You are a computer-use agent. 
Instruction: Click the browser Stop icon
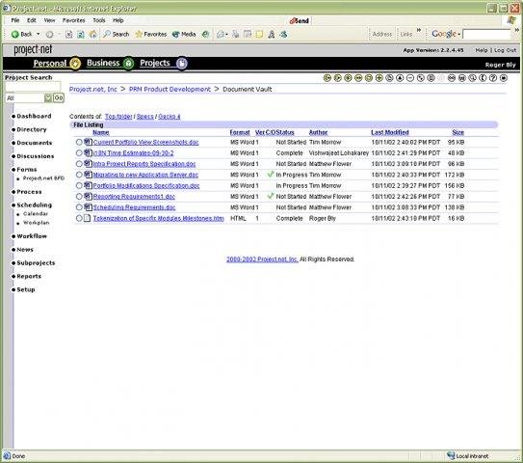click(68, 34)
